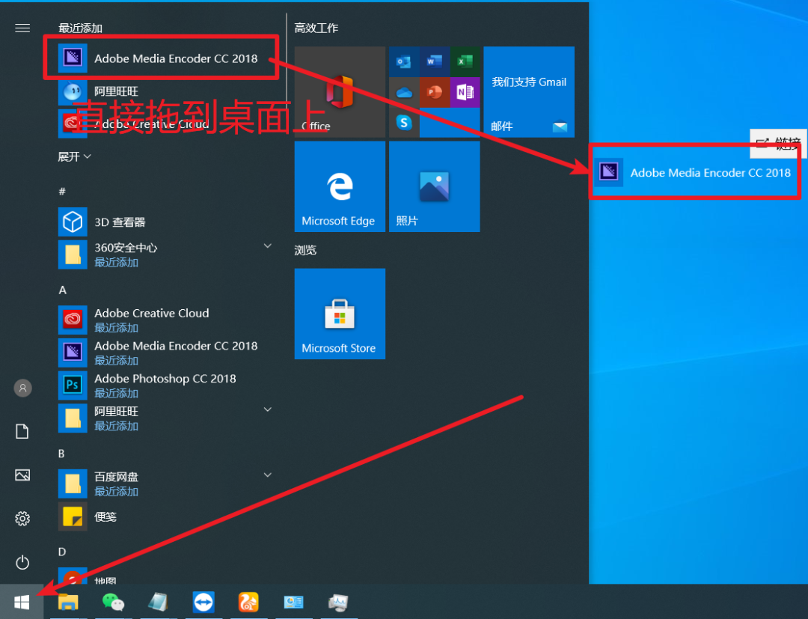Click the Windows Start button
Image resolution: width=808 pixels, height=619 pixels.
coord(22,602)
